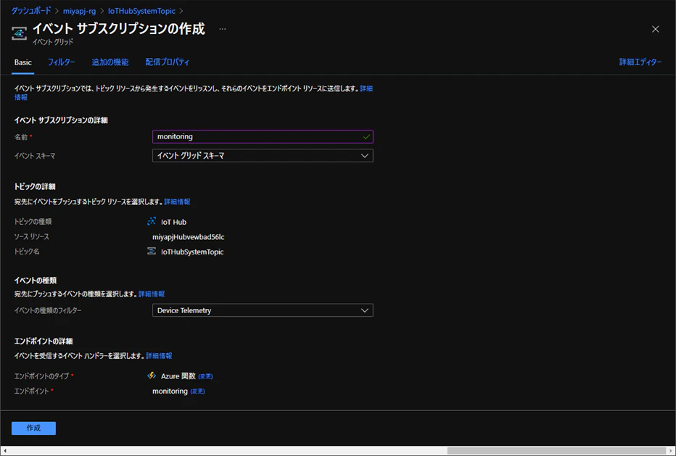Click the IoT Hub topic type icon
The width and height of the screenshot is (676, 456).
(x=152, y=222)
